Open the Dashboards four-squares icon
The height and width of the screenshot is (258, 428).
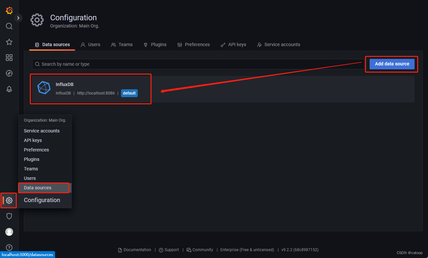click(9, 58)
